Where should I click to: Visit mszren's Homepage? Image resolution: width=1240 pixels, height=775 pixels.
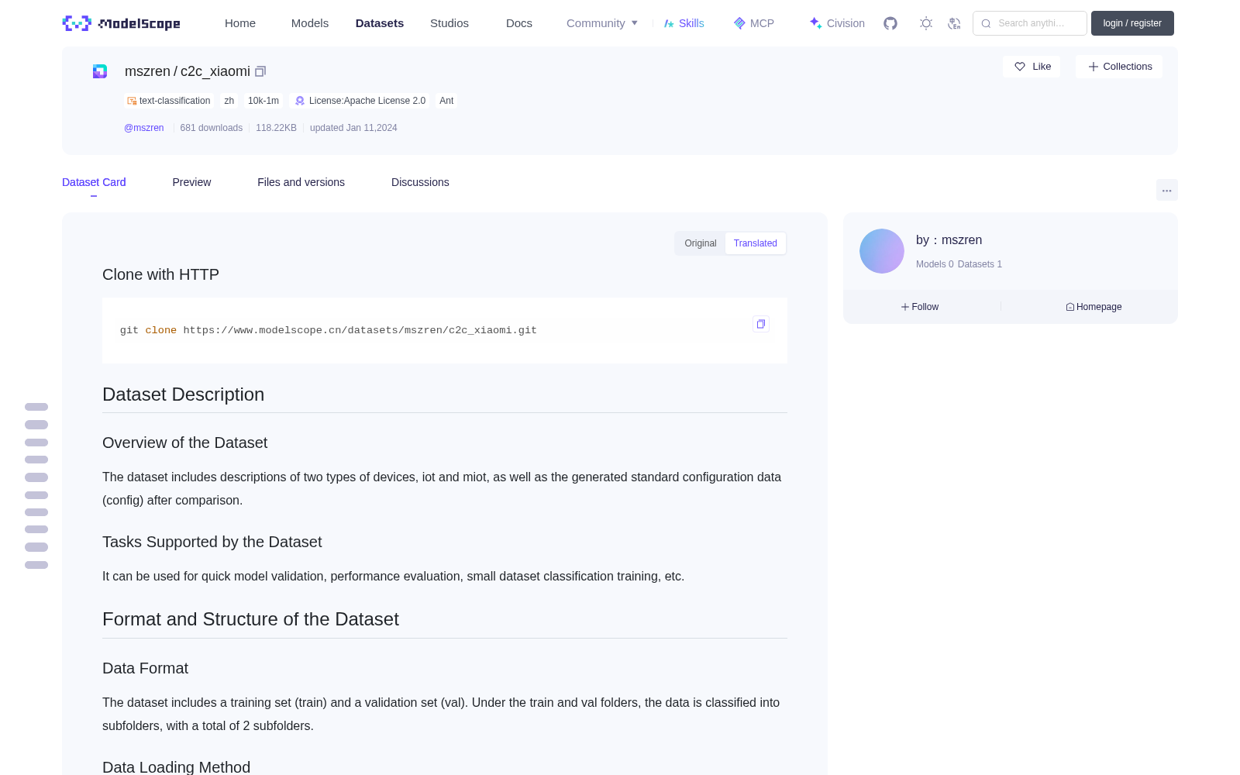coord(1094,307)
